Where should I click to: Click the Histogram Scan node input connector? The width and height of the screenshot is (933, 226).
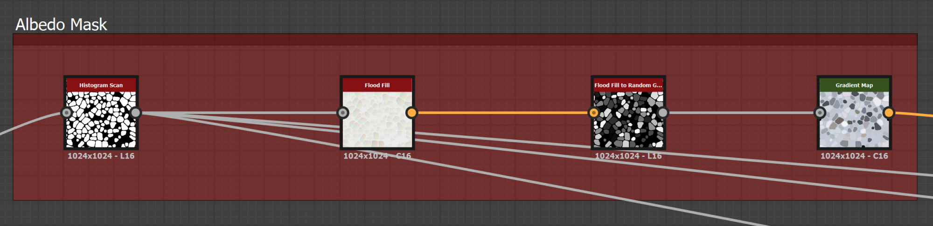point(67,113)
